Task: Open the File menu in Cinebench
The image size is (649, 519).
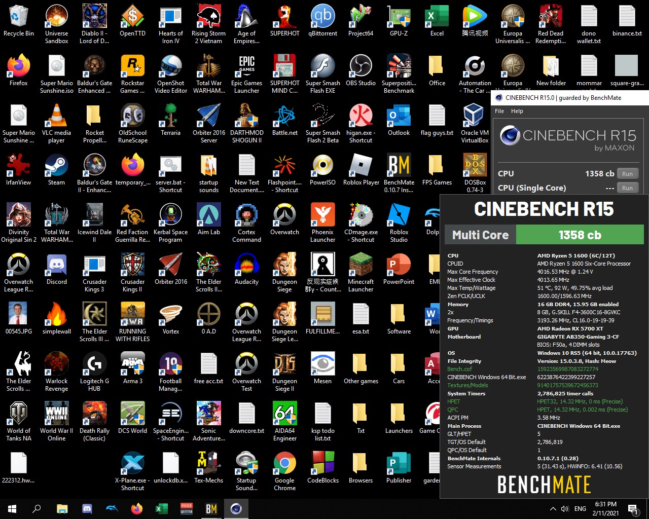Action: [x=499, y=111]
